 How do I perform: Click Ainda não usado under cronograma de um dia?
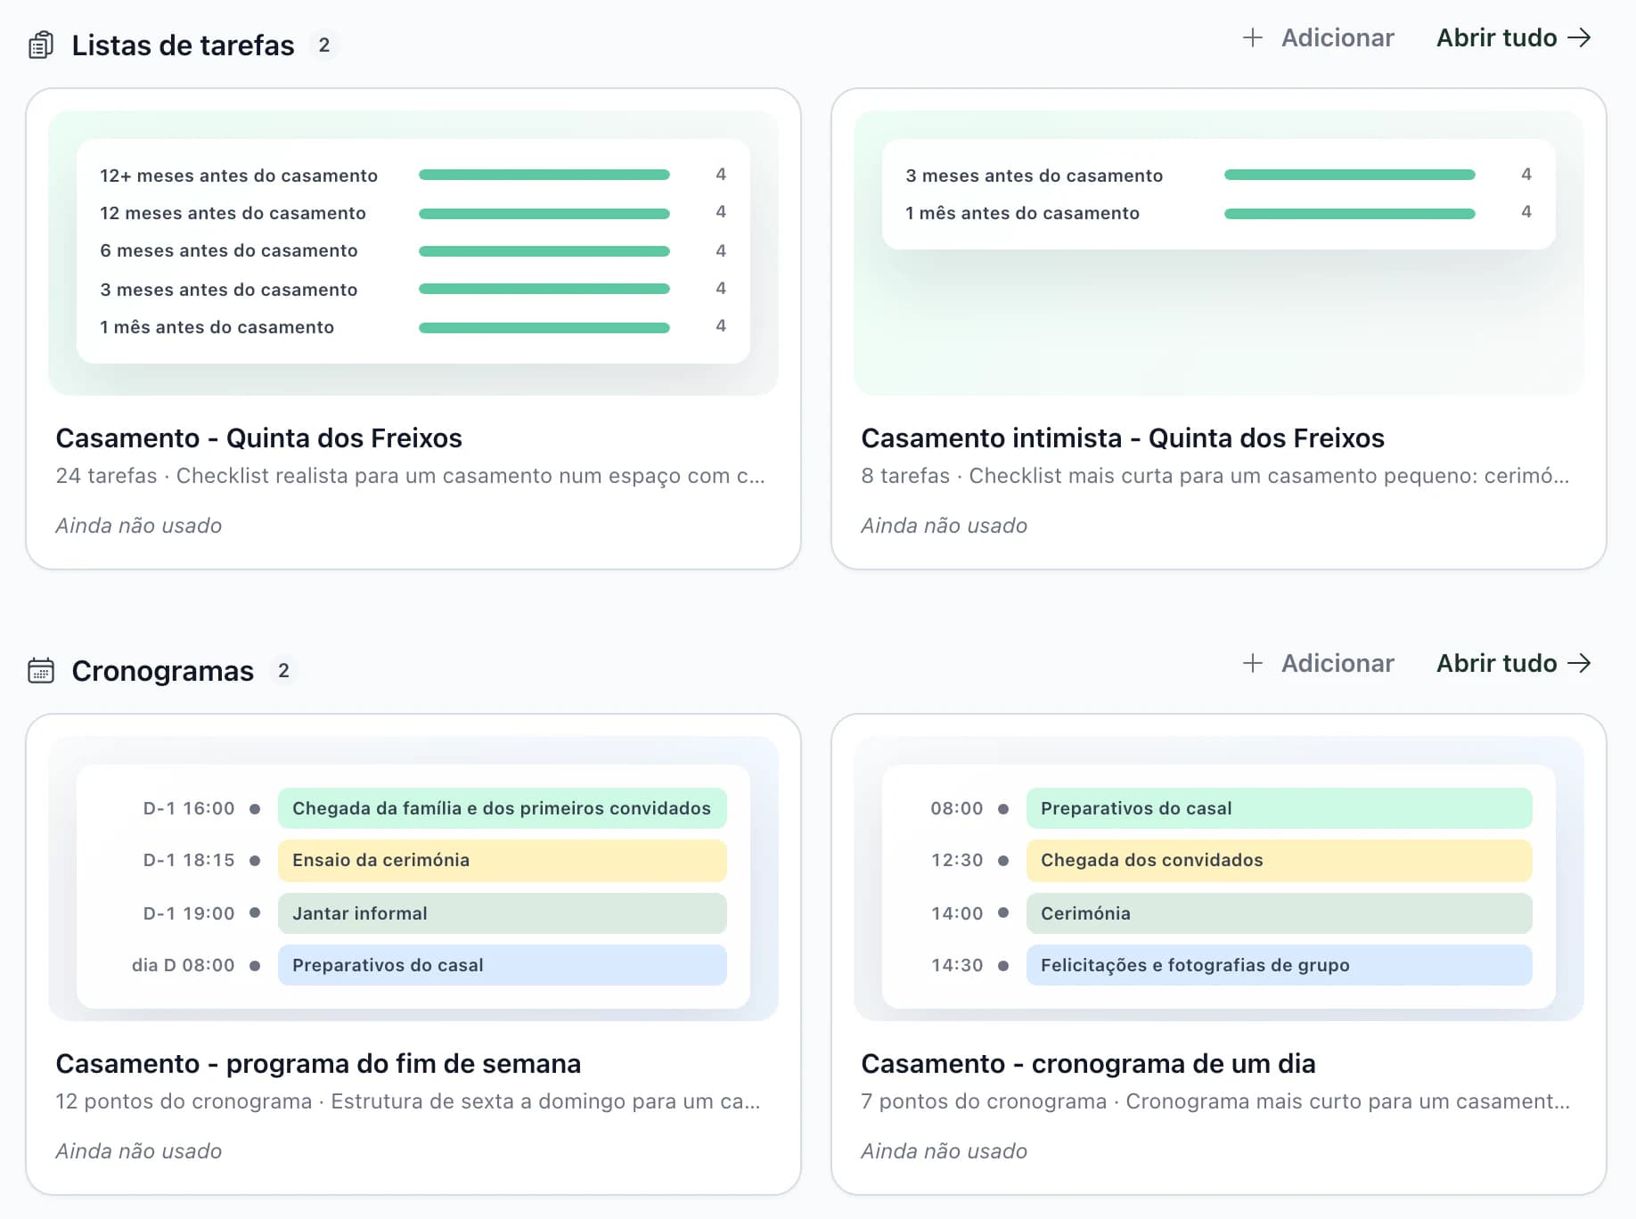click(x=945, y=1151)
